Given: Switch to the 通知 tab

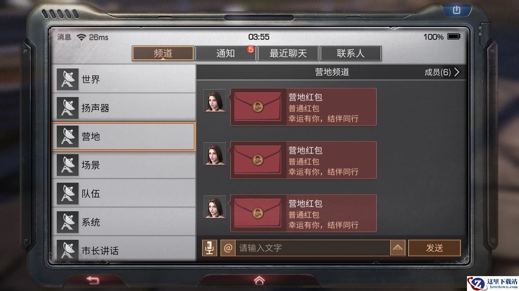Looking at the screenshot, I should [x=226, y=54].
